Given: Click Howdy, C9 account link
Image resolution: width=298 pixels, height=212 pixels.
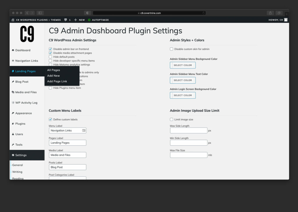Looking at the screenshot, I should pos(276,20).
